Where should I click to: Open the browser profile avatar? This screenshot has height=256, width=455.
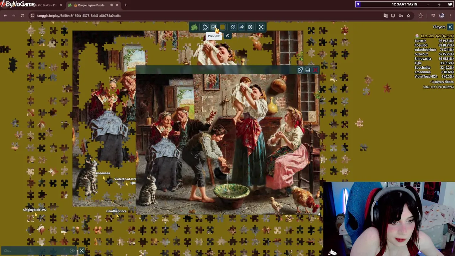[x=441, y=16]
